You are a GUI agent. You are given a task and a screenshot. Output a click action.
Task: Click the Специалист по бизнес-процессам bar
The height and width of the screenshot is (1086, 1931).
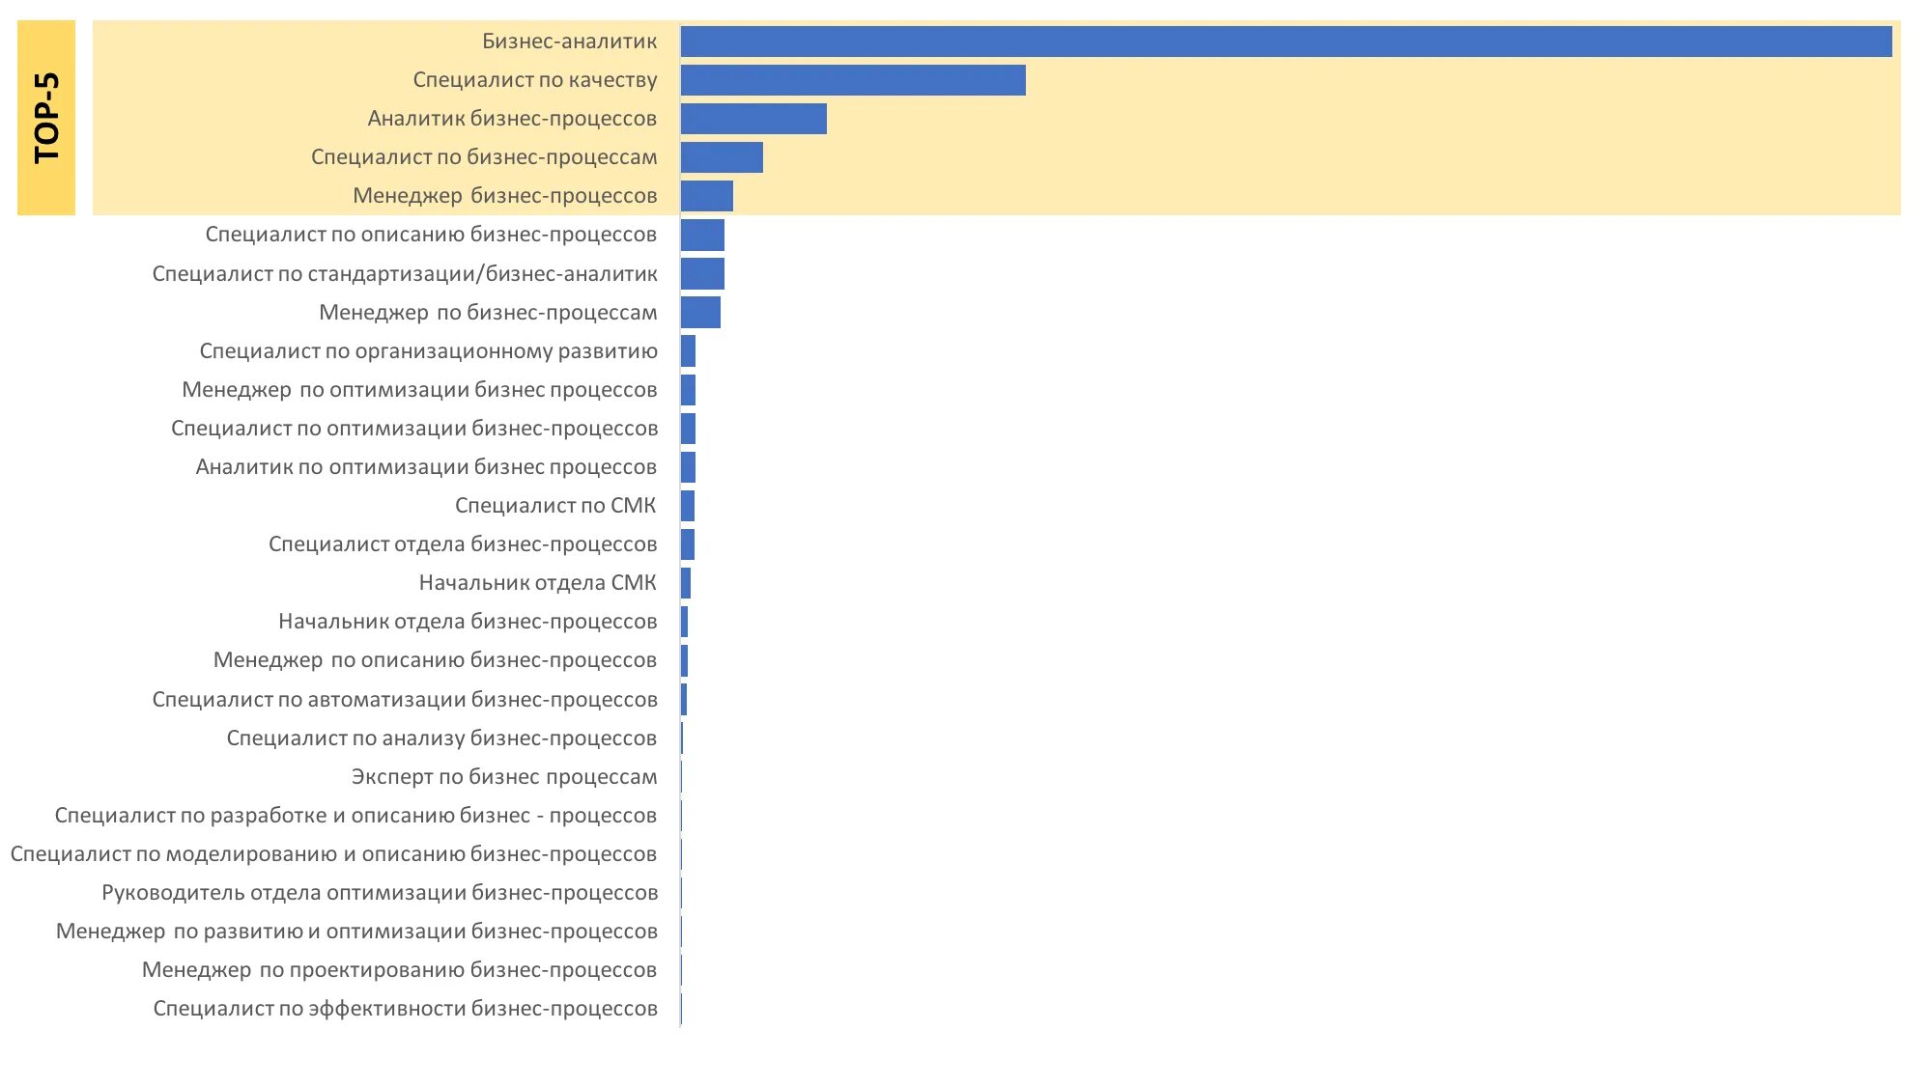(722, 157)
